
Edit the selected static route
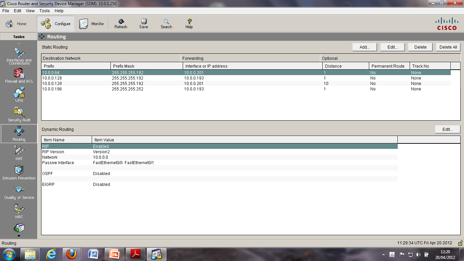[392, 47]
